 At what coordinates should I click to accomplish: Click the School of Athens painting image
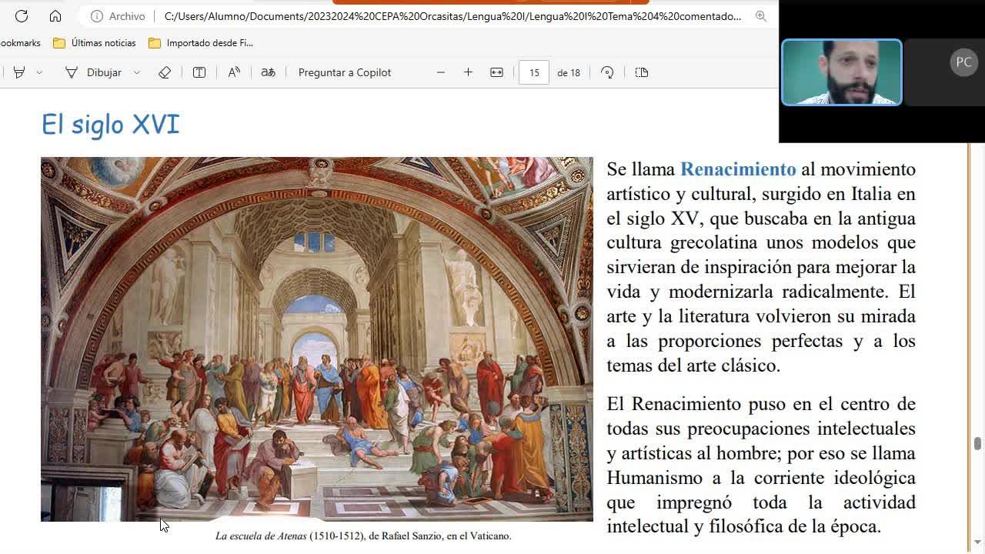coord(317,339)
